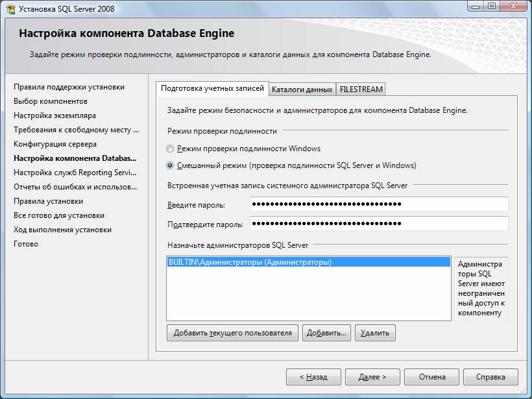The width and height of the screenshot is (532, 399).
Task: Click the Удалить button
Action: 375,333
